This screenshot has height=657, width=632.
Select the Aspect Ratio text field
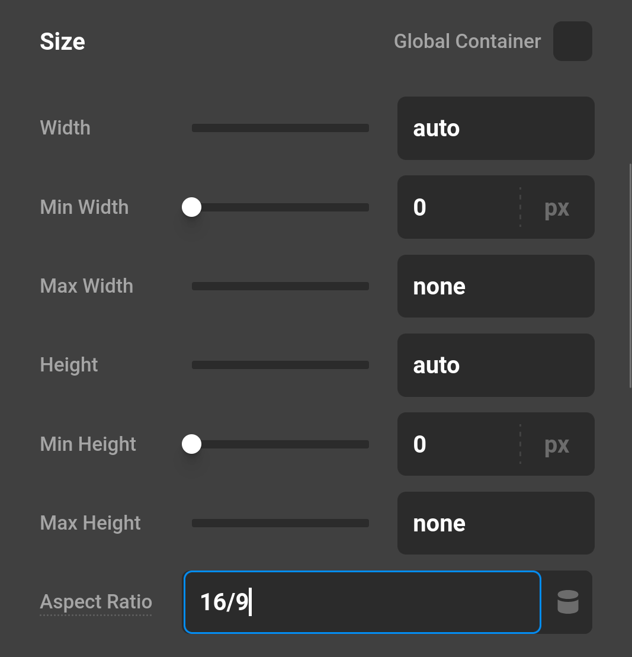(x=362, y=602)
